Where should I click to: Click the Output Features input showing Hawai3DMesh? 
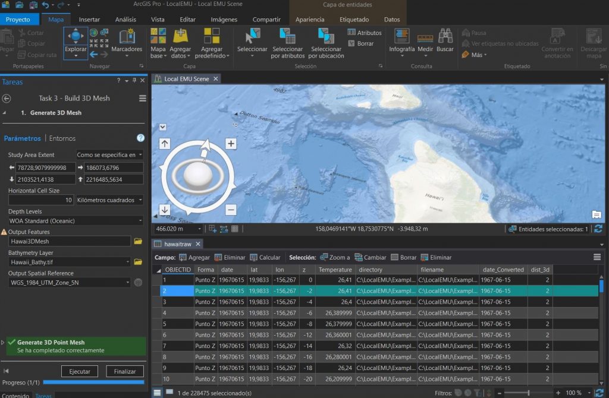pyautogui.click(x=68, y=242)
